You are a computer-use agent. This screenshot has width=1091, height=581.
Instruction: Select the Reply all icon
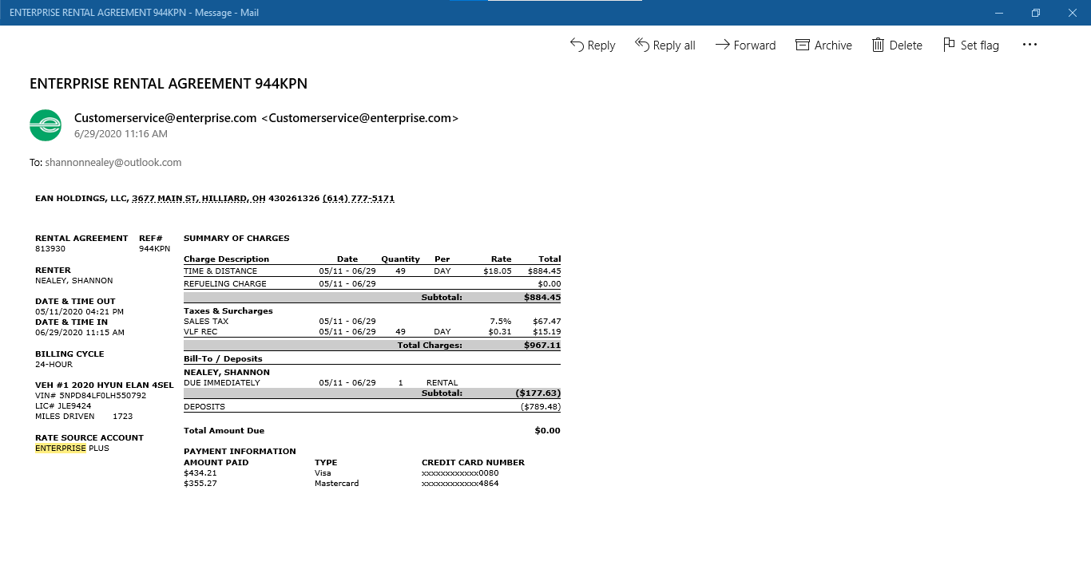[x=642, y=45]
